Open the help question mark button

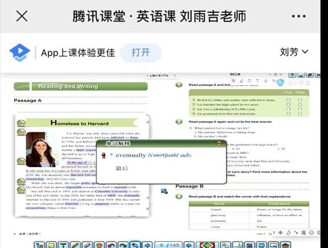coord(292,75)
